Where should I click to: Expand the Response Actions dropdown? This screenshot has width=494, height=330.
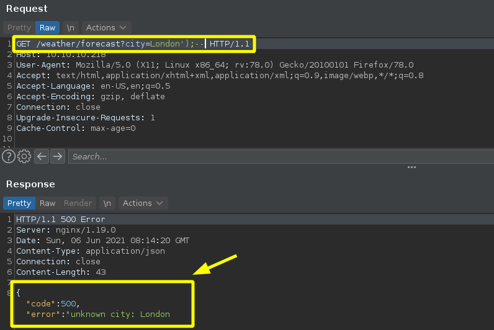point(143,203)
